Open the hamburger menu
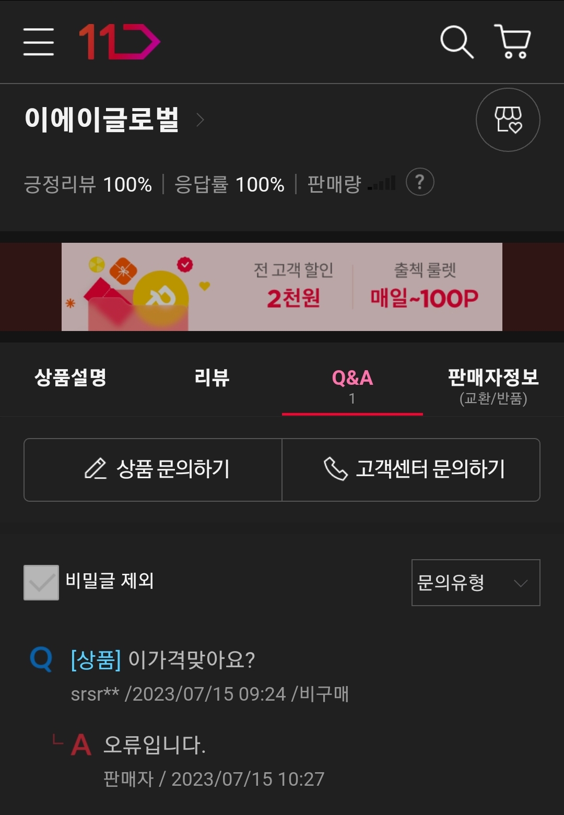The image size is (564, 815). [x=39, y=42]
